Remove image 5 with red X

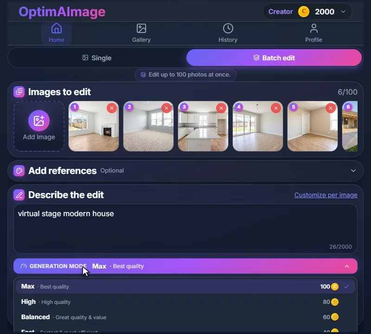click(331, 108)
